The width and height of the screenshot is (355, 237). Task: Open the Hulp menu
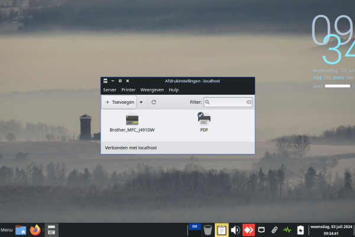pyautogui.click(x=173, y=90)
